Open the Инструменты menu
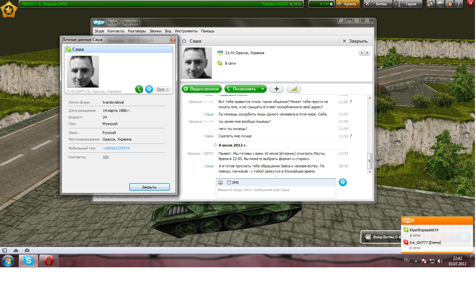Image resolution: width=476 pixels, height=297 pixels. tap(186, 31)
